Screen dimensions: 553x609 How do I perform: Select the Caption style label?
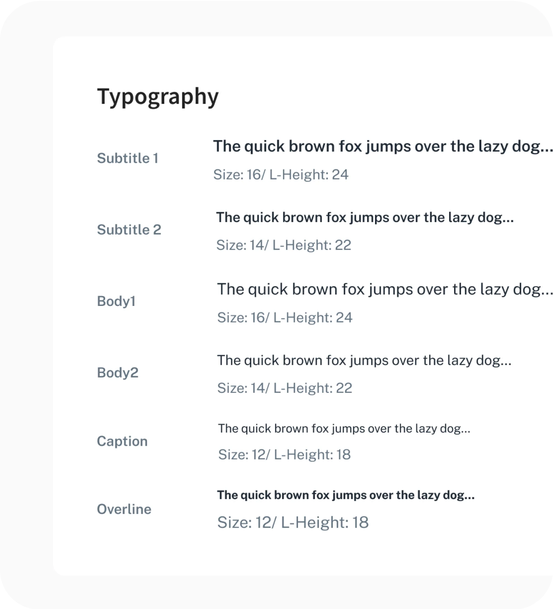(x=122, y=442)
